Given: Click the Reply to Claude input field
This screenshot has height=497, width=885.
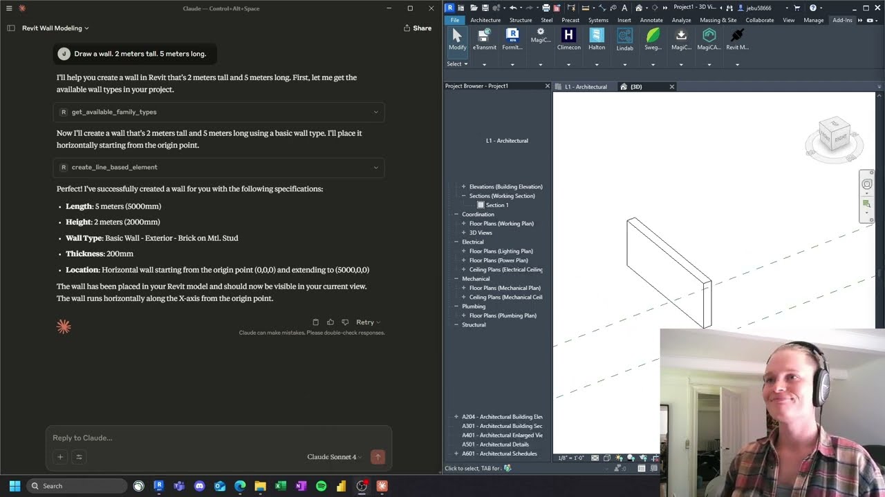Looking at the screenshot, I should [x=218, y=438].
